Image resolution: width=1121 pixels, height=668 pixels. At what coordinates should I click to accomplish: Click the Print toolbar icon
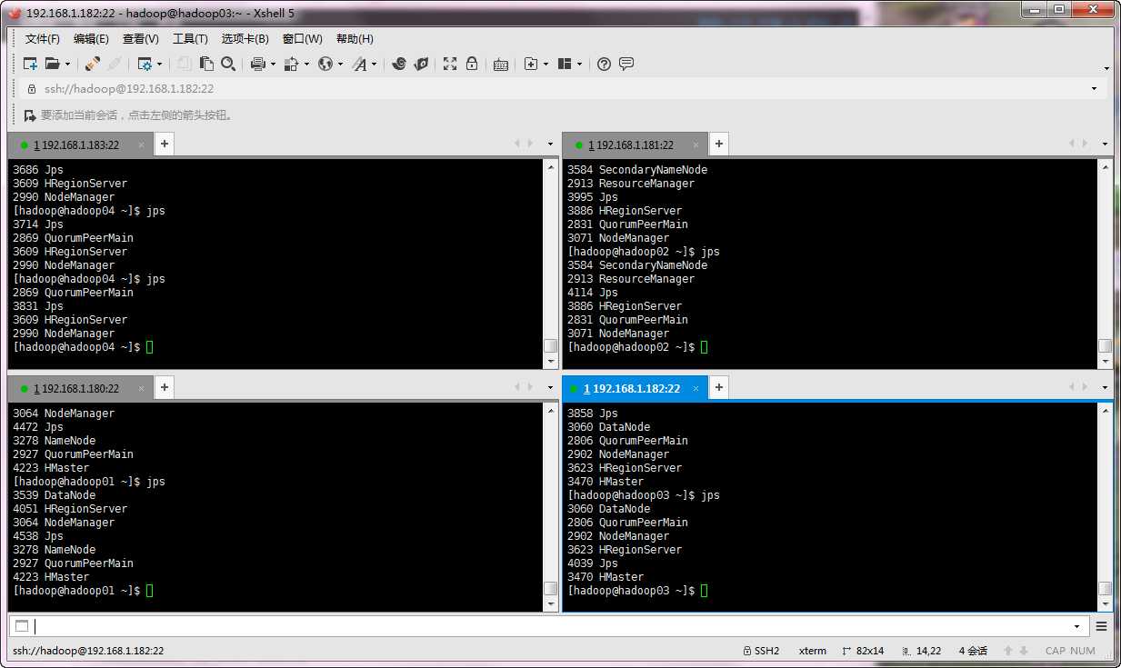click(257, 64)
